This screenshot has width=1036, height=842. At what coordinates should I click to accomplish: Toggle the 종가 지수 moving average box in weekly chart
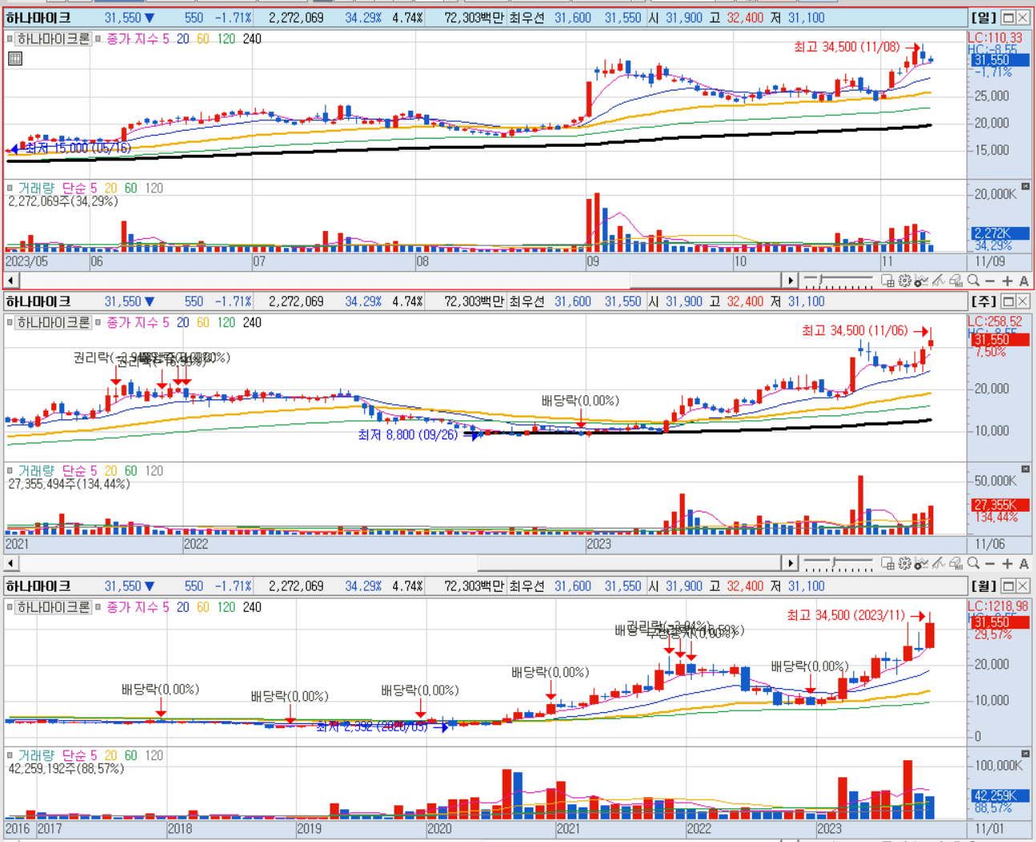[x=99, y=322]
